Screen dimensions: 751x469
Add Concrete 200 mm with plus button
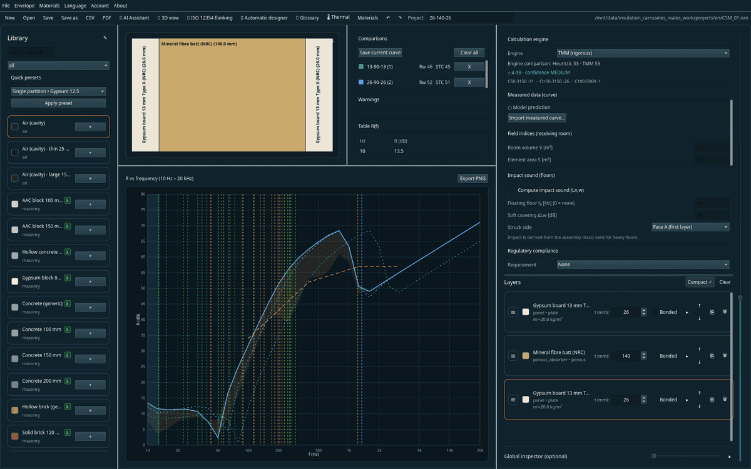[90, 385]
